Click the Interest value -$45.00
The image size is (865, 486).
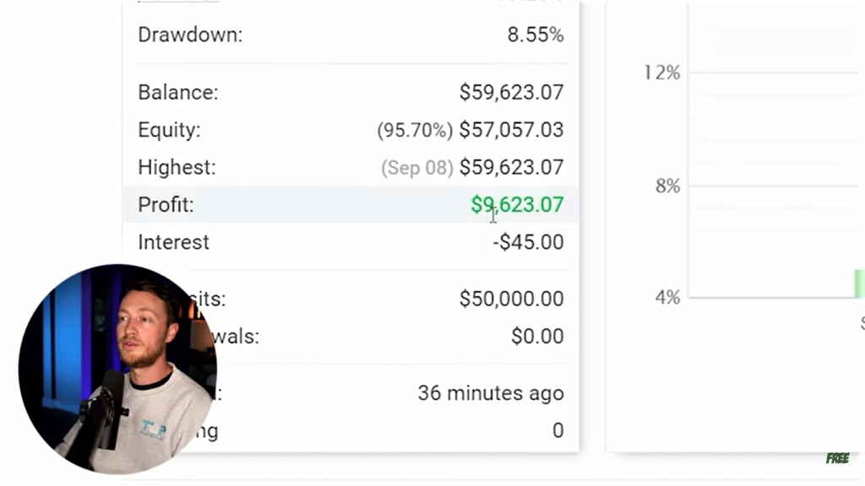click(x=528, y=242)
